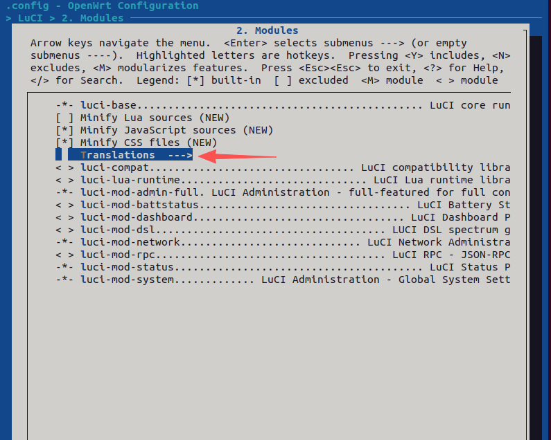Toggle the Minify JavaScript sources checkbox
Image resolution: width=551 pixels, height=440 pixels.
(64, 130)
